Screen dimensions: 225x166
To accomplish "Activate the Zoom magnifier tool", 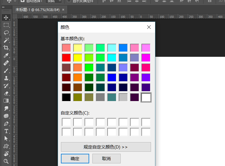I will click(x=6, y=161).
